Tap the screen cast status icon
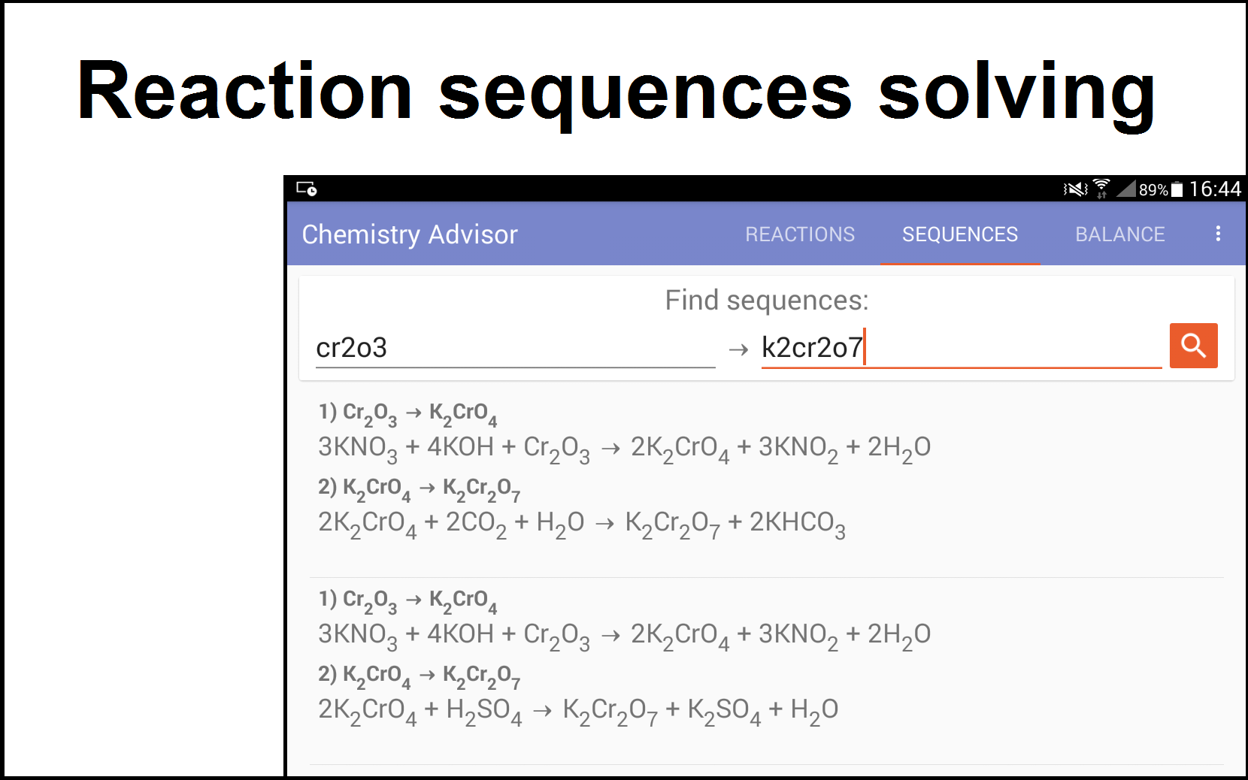1248x780 pixels. tap(306, 189)
